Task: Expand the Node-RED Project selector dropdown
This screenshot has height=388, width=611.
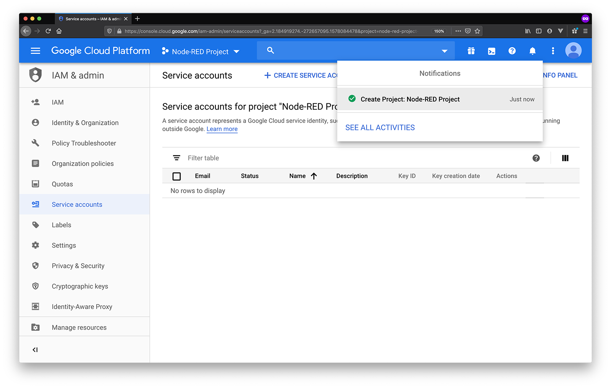Action: (200, 52)
